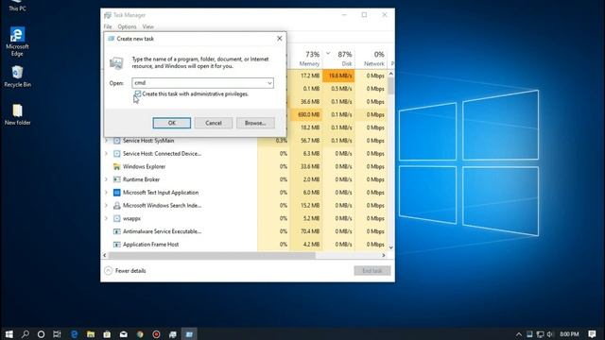Select the wsappx process name
The width and height of the screenshot is (605, 340).
click(131, 218)
